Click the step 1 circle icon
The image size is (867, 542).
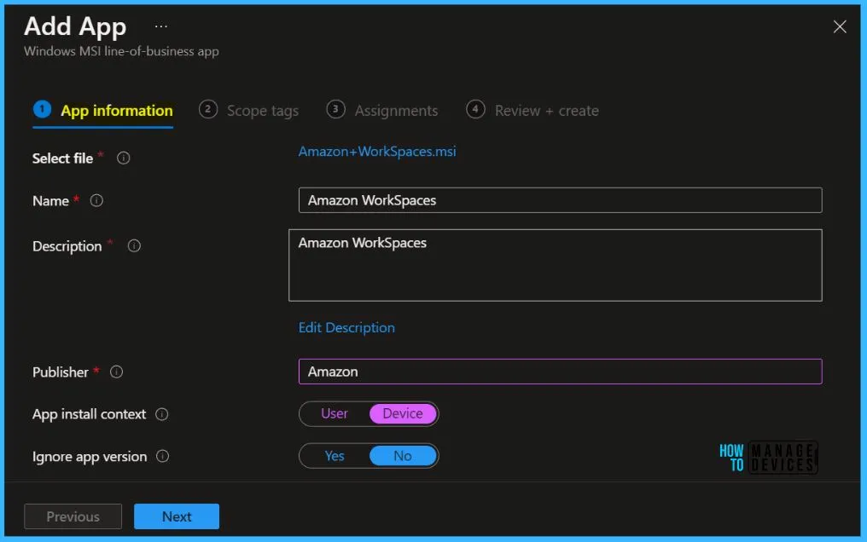tap(42, 109)
